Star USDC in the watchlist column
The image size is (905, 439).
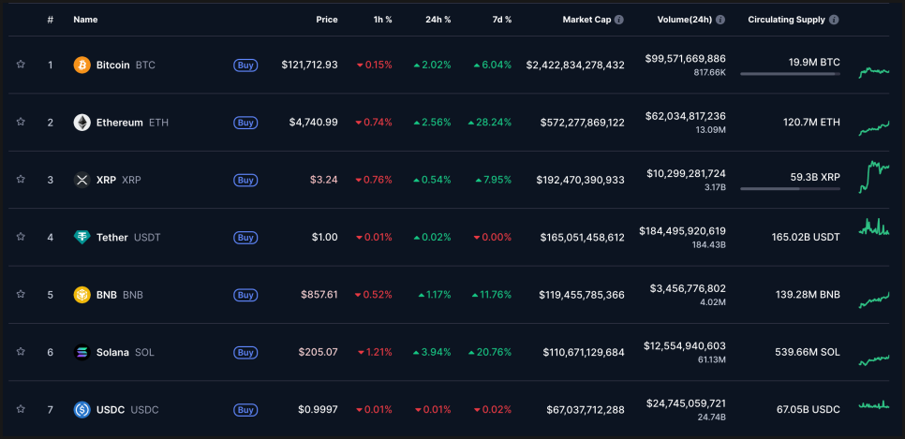21,409
